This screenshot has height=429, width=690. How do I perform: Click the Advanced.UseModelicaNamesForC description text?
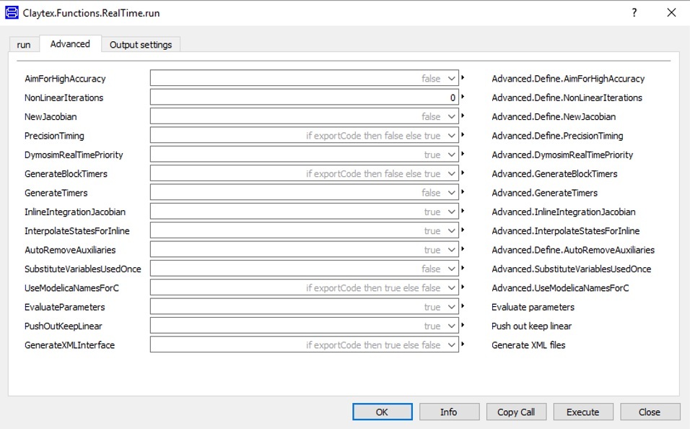pyautogui.click(x=560, y=288)
